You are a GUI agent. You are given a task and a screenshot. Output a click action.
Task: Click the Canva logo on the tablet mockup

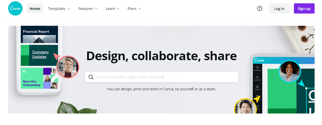(259, 60)
